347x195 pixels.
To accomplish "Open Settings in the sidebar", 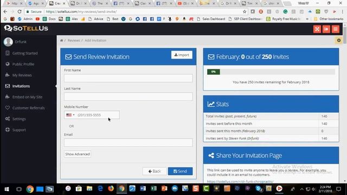I will click(19, 119).
